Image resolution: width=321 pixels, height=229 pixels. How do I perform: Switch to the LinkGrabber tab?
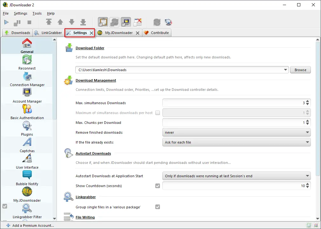click(x=48, y=33)
